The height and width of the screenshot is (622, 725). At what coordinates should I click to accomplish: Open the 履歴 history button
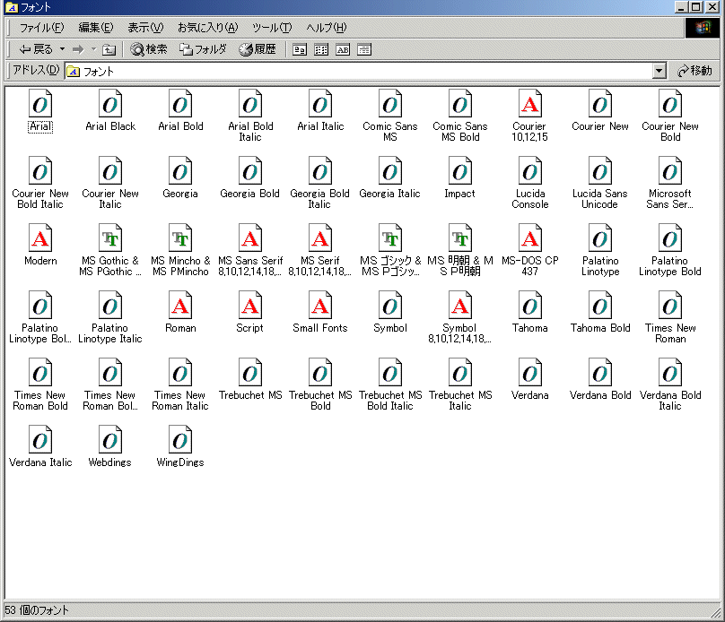(258, 49)
